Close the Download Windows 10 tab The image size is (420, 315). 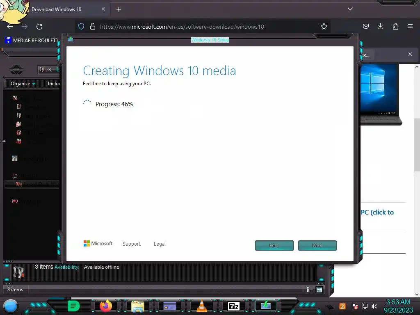click(x=103, y=9)
